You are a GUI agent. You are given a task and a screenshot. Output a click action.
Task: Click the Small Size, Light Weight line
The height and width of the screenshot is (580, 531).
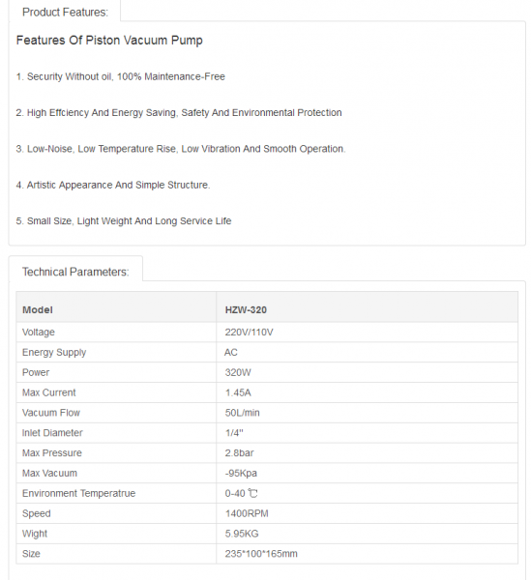[x=124, y=220]
